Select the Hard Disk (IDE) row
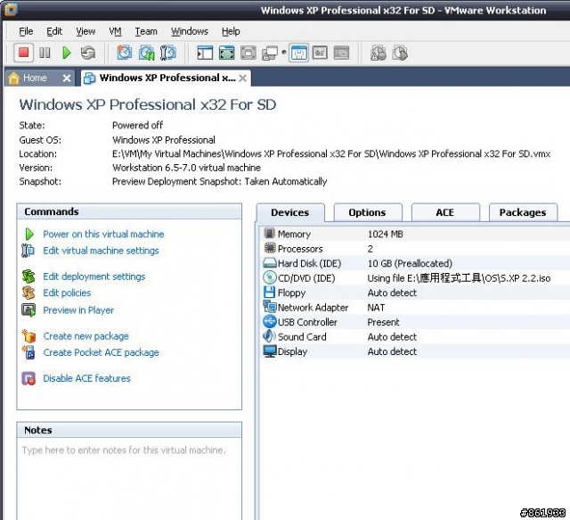The width and height of the screenshot is (570, 520). pos(415,263)
